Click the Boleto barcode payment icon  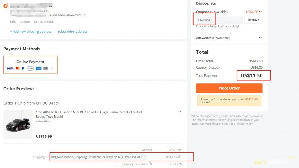[46, 69]
